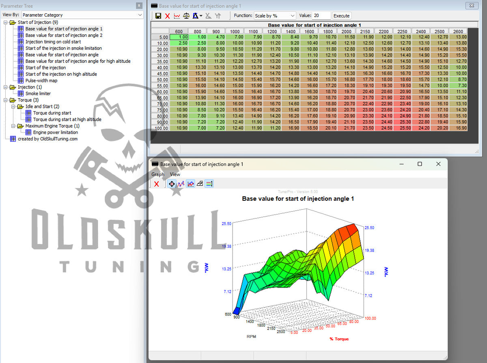The height and width of the screenshot is (363, 487).
Task: Select Start of the injection on high altitude
Action: point(61,74)
